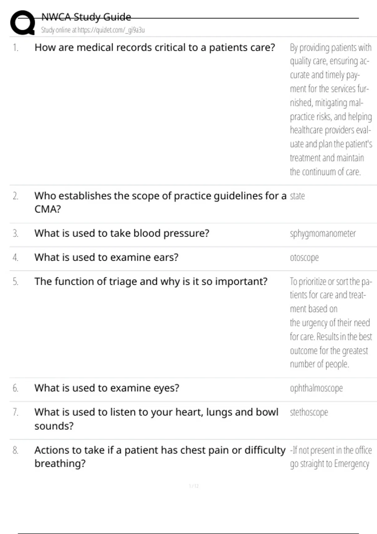Select the "ophthalmoscope" answer
The height and width of the screenshot is (534, 377).
tap(316, 388)
